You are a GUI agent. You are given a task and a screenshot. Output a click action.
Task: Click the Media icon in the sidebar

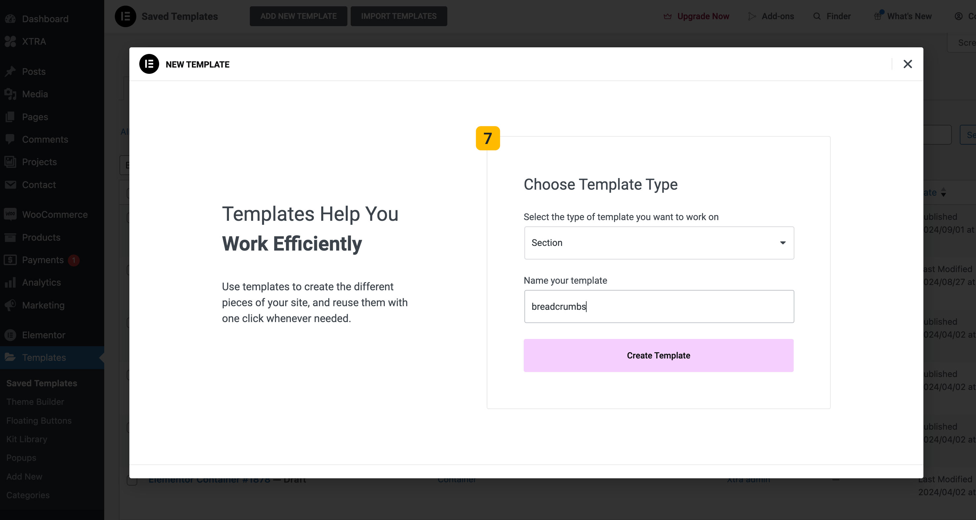click(x=10, y=94)
